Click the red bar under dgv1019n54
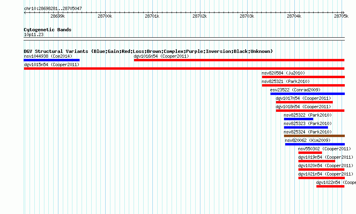The width and height of the screenshot is (356, 214). tap(317, 161)
